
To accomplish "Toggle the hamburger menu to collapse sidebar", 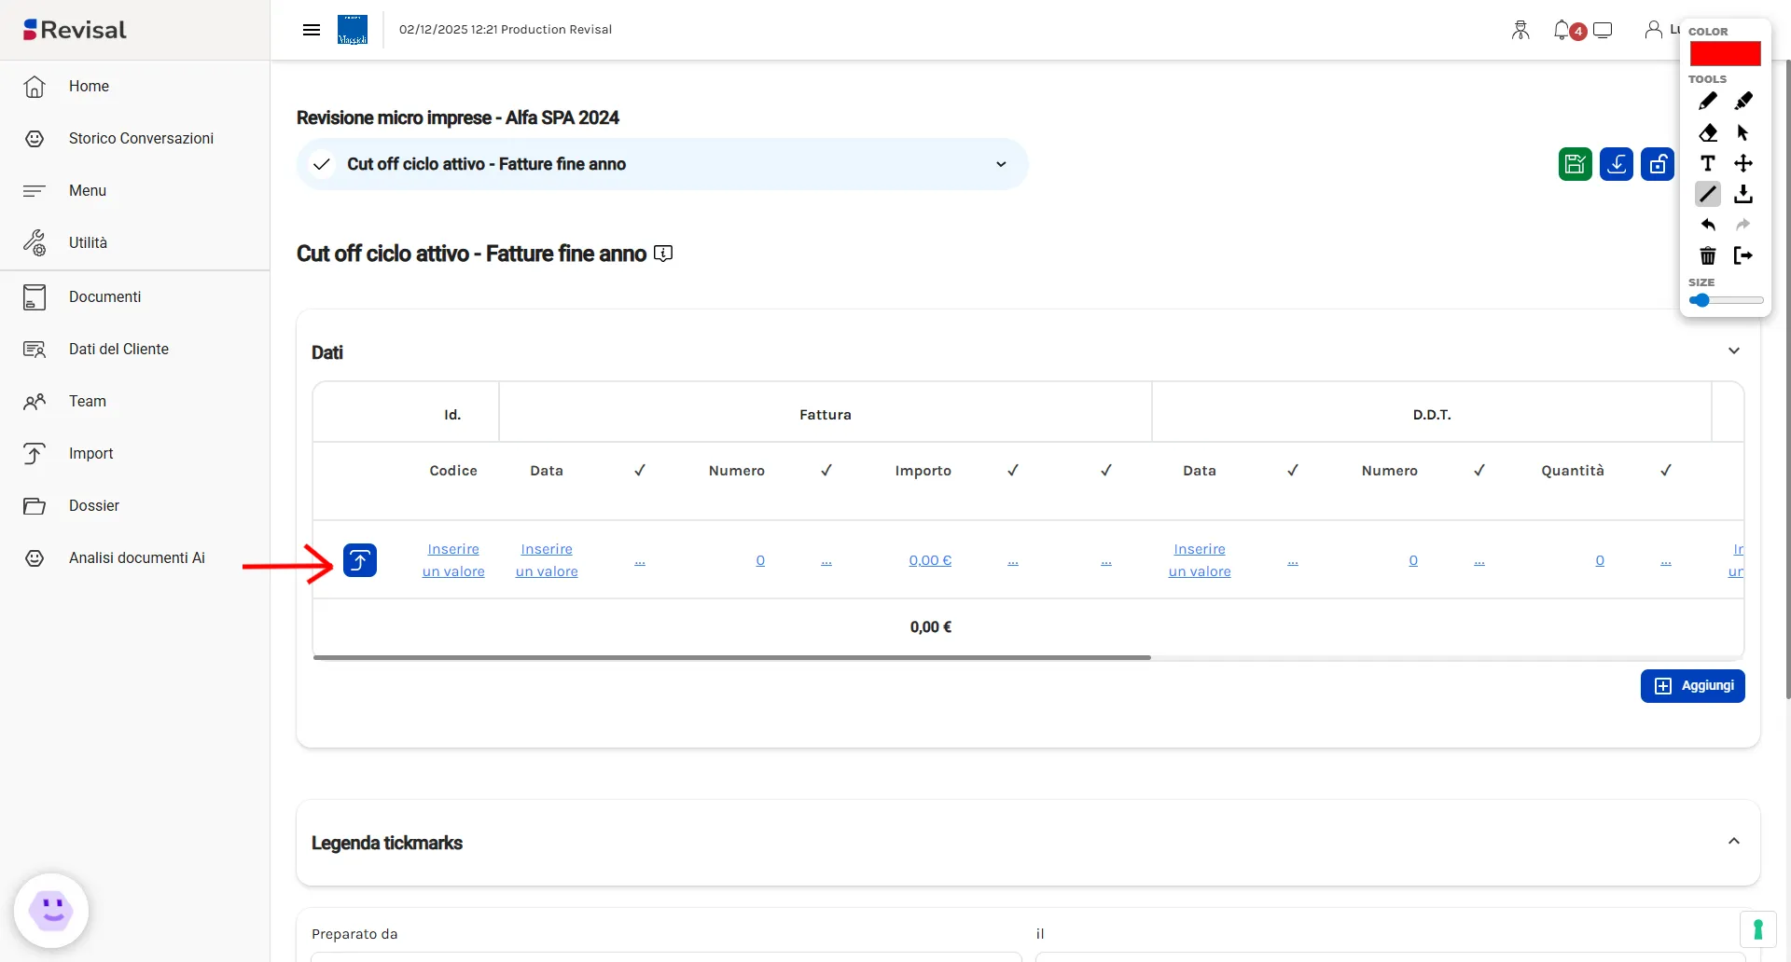I will tap(312, 30).
